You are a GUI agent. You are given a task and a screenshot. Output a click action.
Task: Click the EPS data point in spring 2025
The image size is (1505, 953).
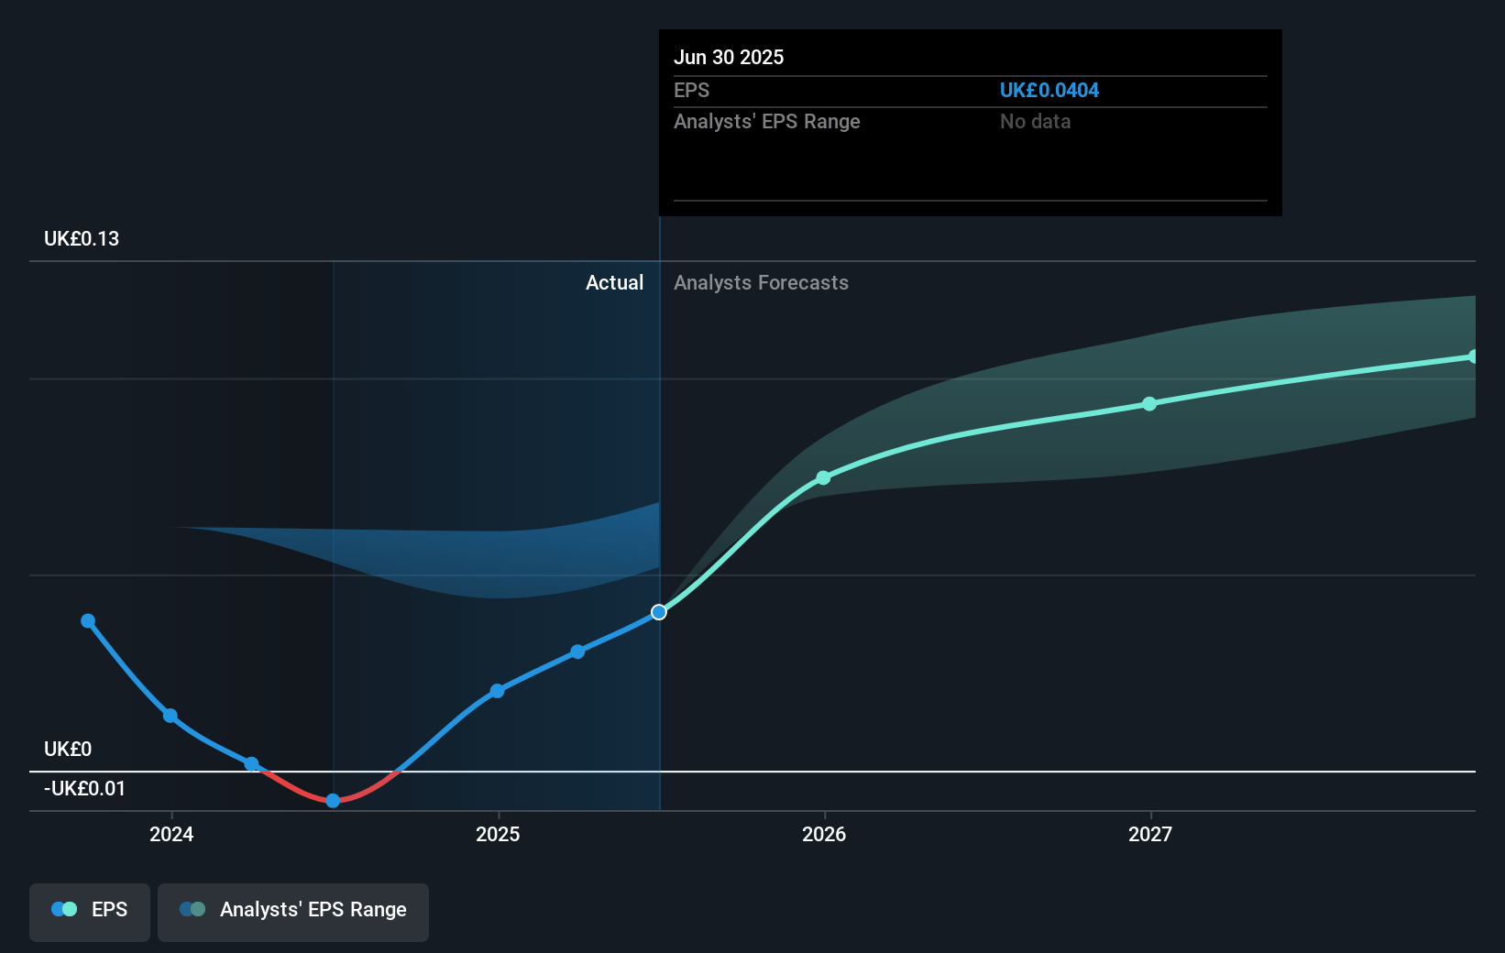[577, 652]
